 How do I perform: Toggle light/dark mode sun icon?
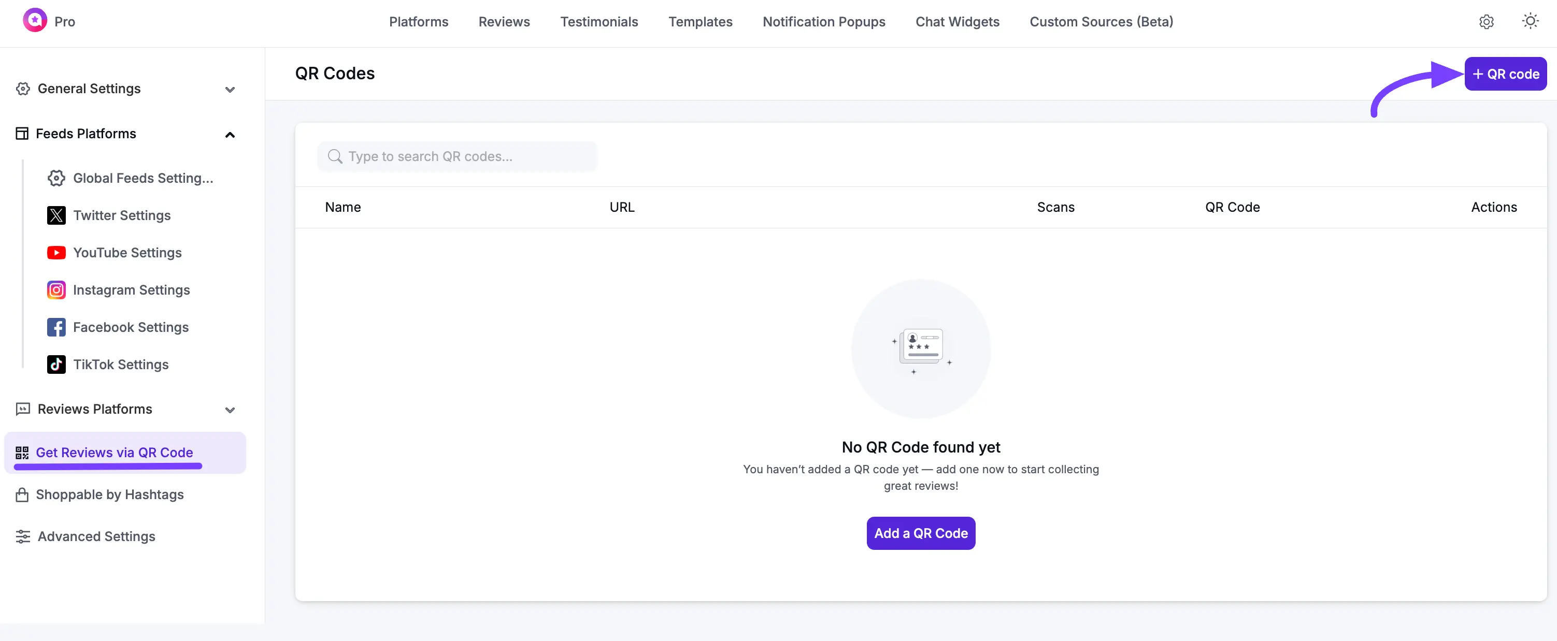1530,22
